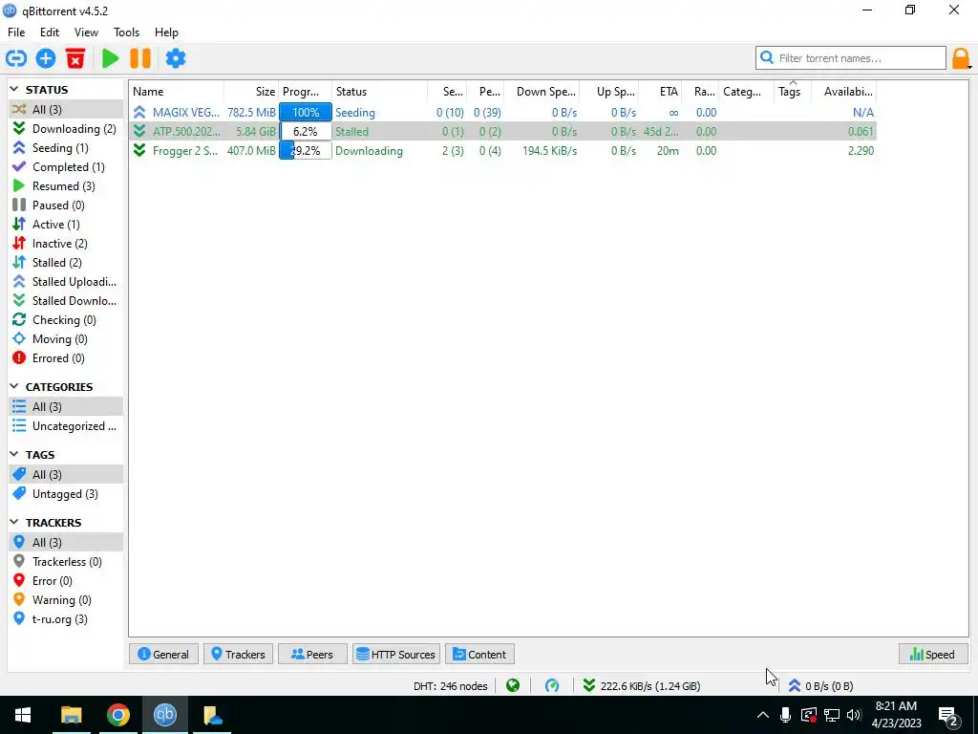Filter by Completed (1) status
The width and height of the screenshot is (978, 734).
pyautogui.click(x=66, y=167)
